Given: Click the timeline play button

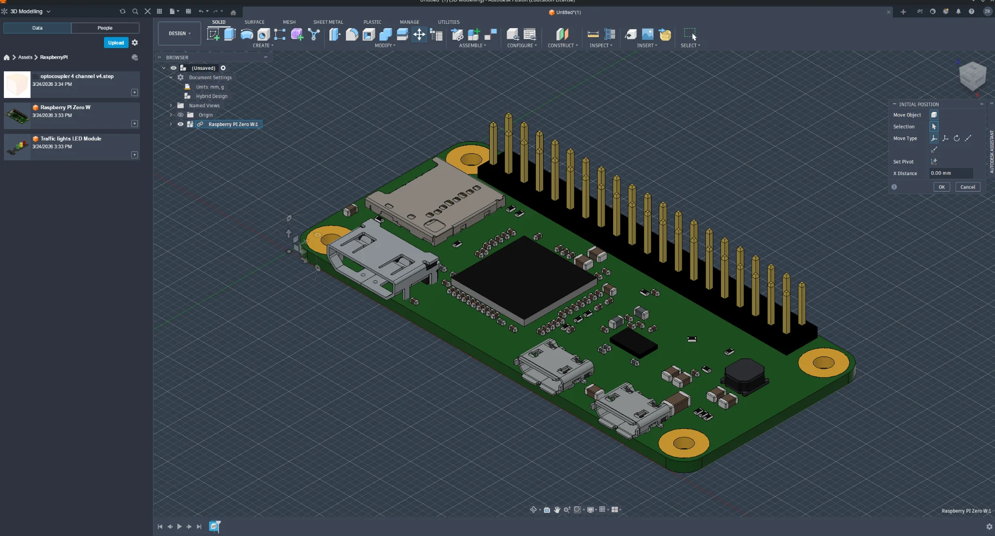Looking at the screenshot, I should [179, 527].
